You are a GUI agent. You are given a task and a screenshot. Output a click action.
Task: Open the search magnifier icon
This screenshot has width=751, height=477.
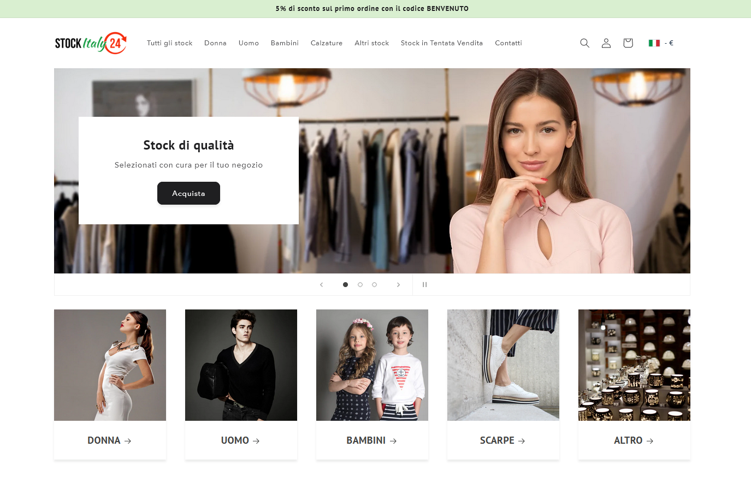584,43
